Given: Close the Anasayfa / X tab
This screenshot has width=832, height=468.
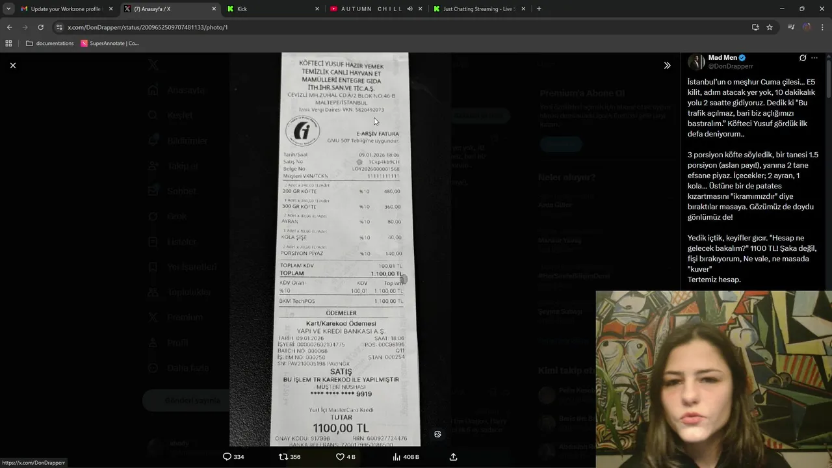Looking at the screenshot, I should (214, 9).
